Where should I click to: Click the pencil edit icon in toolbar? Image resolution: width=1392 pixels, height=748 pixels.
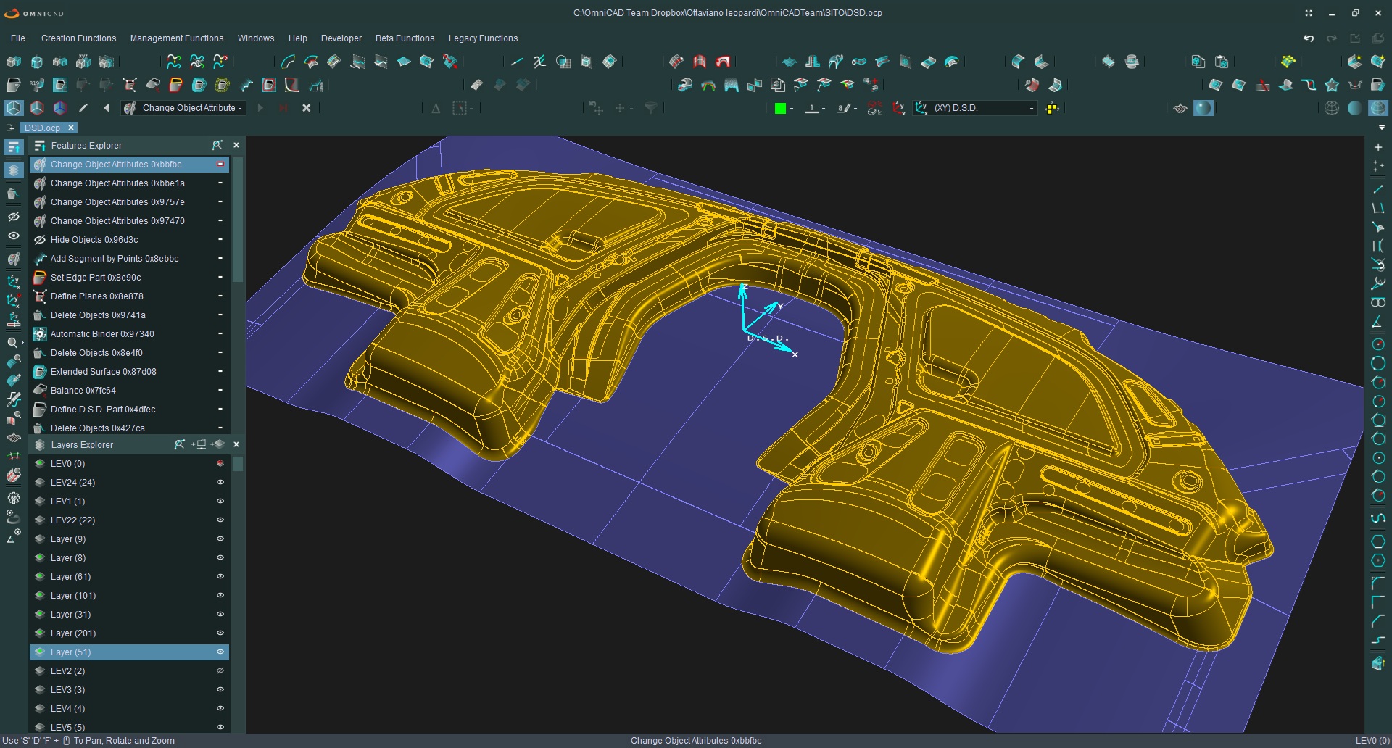coord(83,108)
